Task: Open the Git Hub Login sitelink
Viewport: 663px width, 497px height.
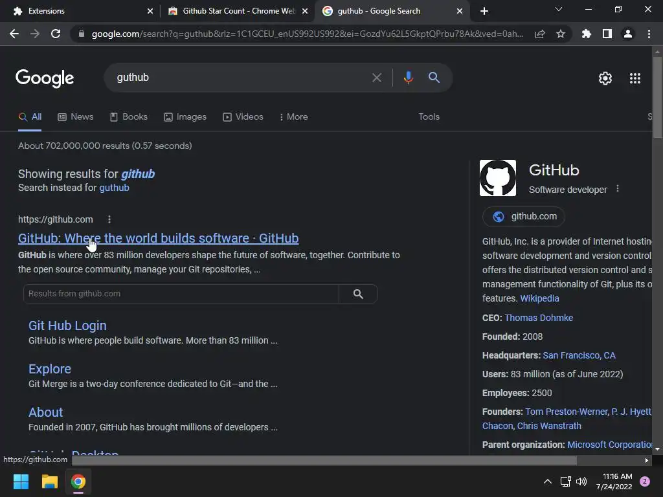Action: click(x=67, y=326)
